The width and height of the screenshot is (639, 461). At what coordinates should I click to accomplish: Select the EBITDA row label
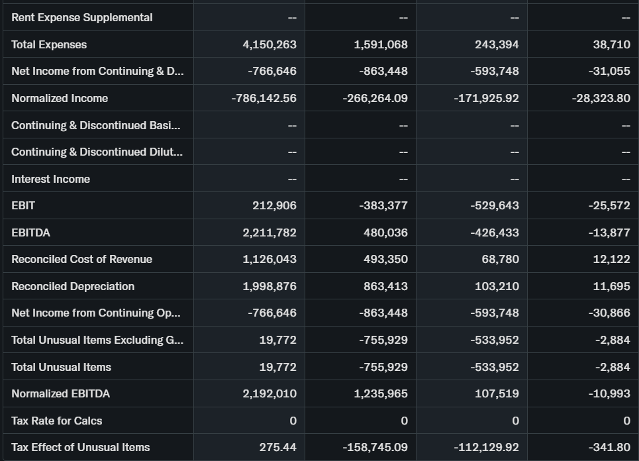(30, 232)
